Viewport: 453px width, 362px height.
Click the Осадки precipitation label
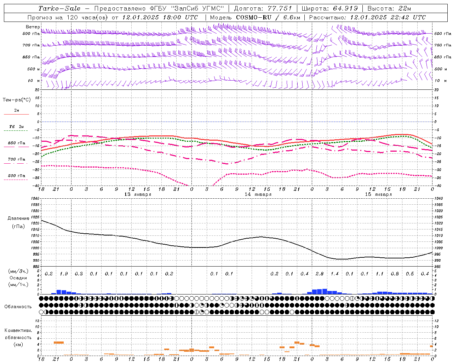point(18,278)
